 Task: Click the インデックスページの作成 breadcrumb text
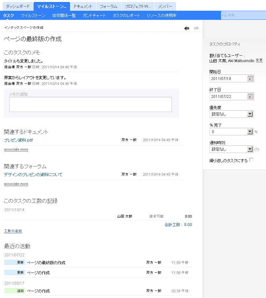pyautogui.click(x=24, y=28)
